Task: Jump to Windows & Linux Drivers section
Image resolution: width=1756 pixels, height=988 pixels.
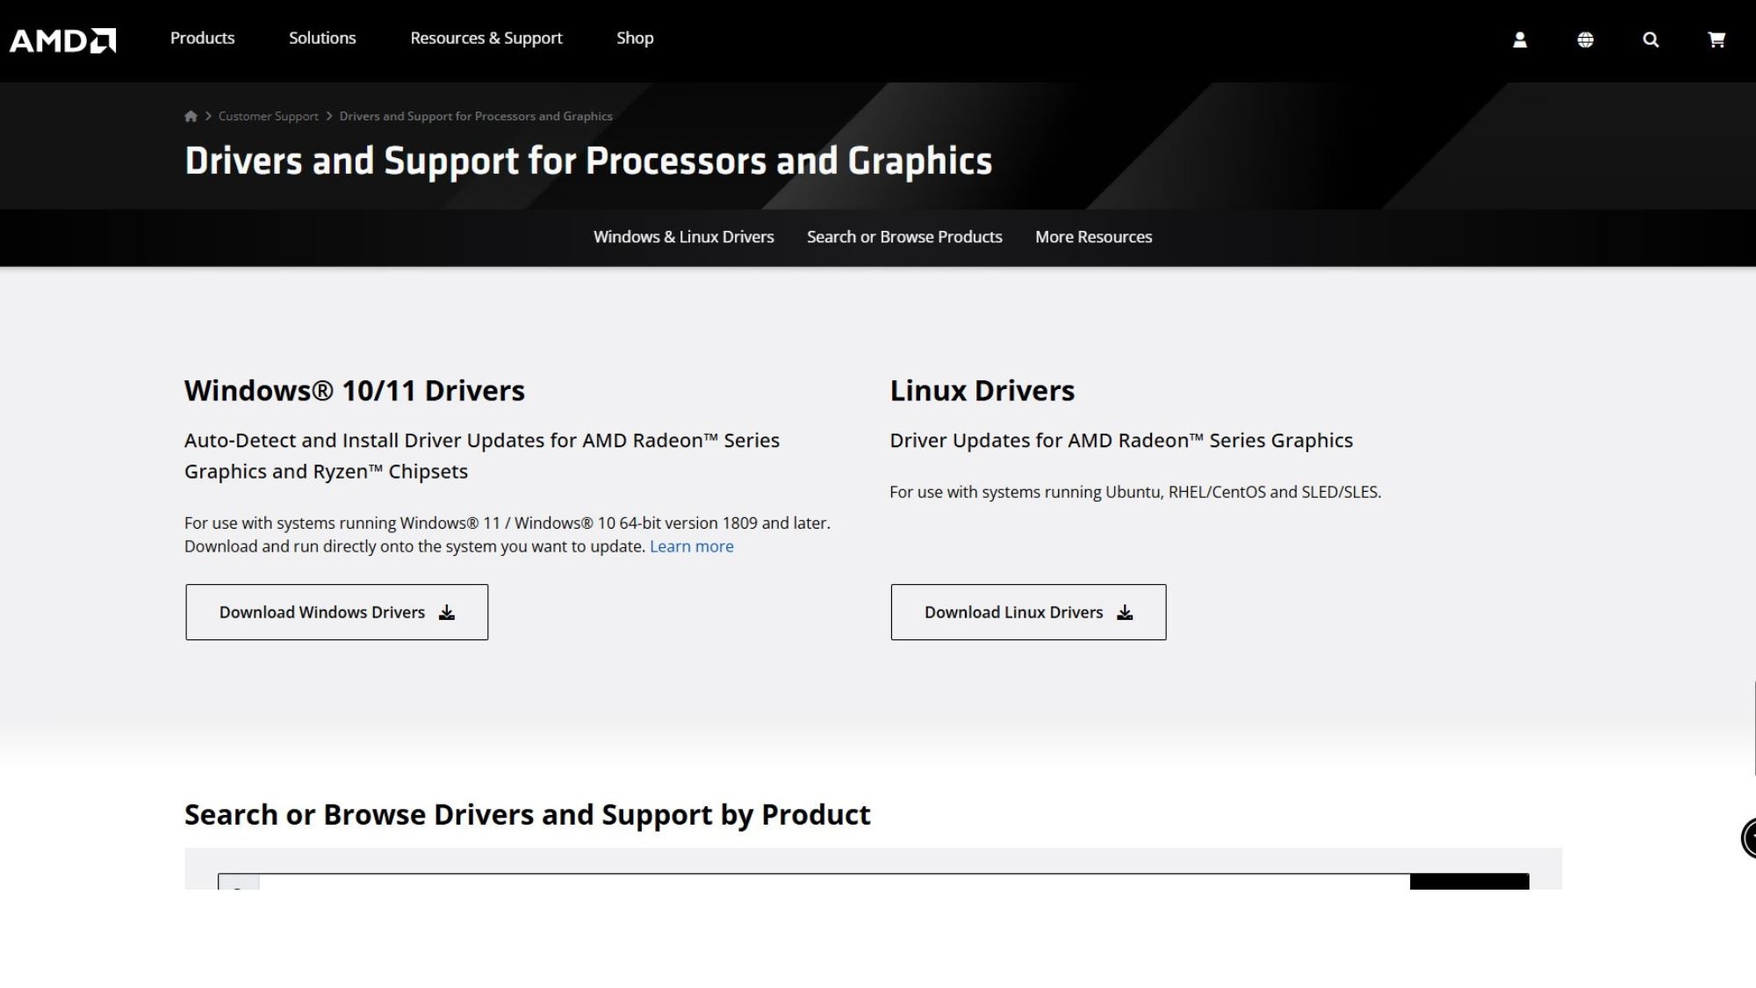Action: 684,237
